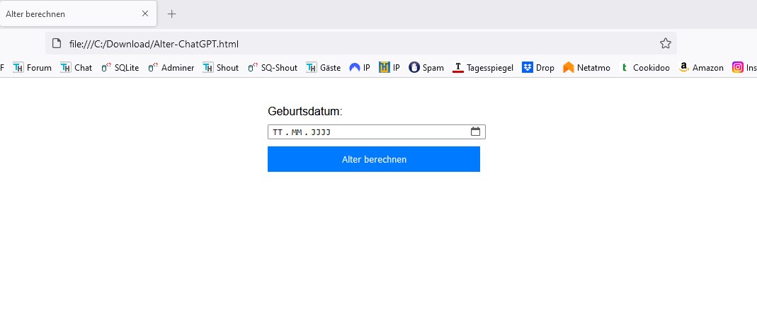Close the 'Alter berechnen' tab
757x309 pixels.
[145, 13]
